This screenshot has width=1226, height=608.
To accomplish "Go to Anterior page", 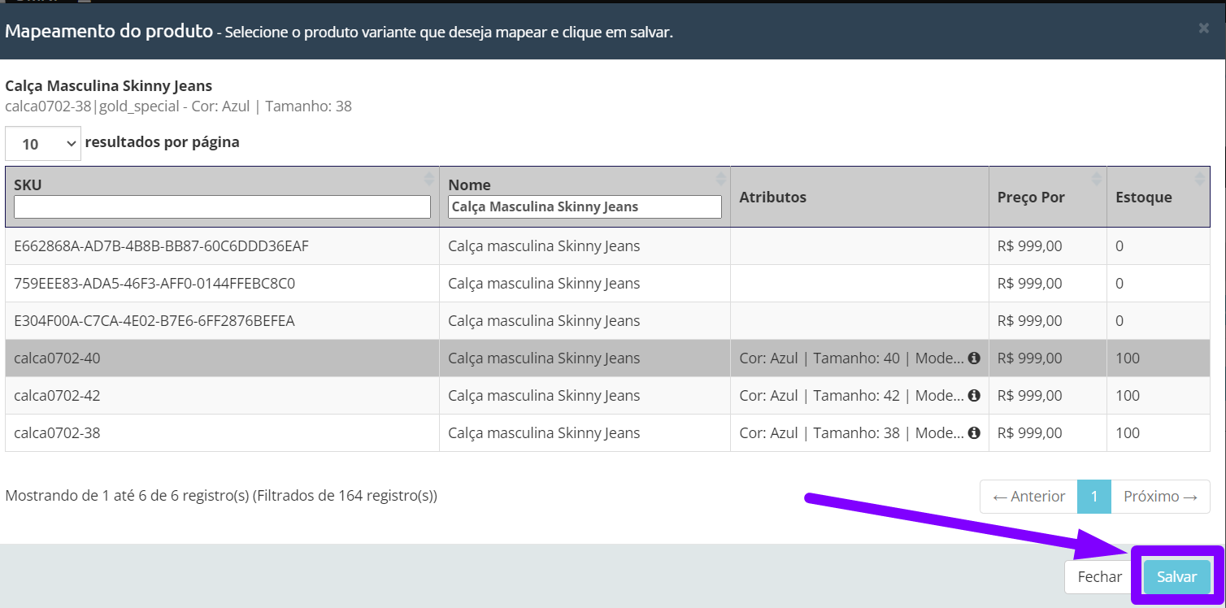I will (x=1028, y=496).
